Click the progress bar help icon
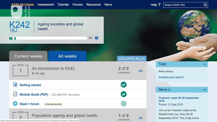217x122 pixels. pos(97,38)
